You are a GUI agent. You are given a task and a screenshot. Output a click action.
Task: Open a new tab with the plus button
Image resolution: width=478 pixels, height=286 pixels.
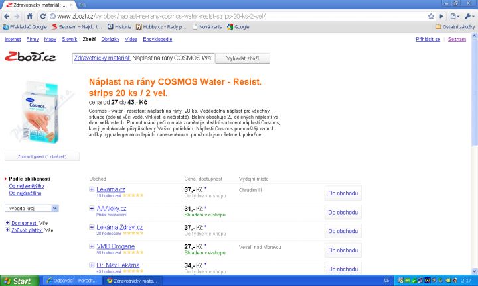pyautogui.click(x=82, y=5)
